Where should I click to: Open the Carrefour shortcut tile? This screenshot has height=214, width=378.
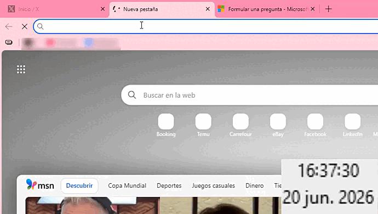point(240,125)
